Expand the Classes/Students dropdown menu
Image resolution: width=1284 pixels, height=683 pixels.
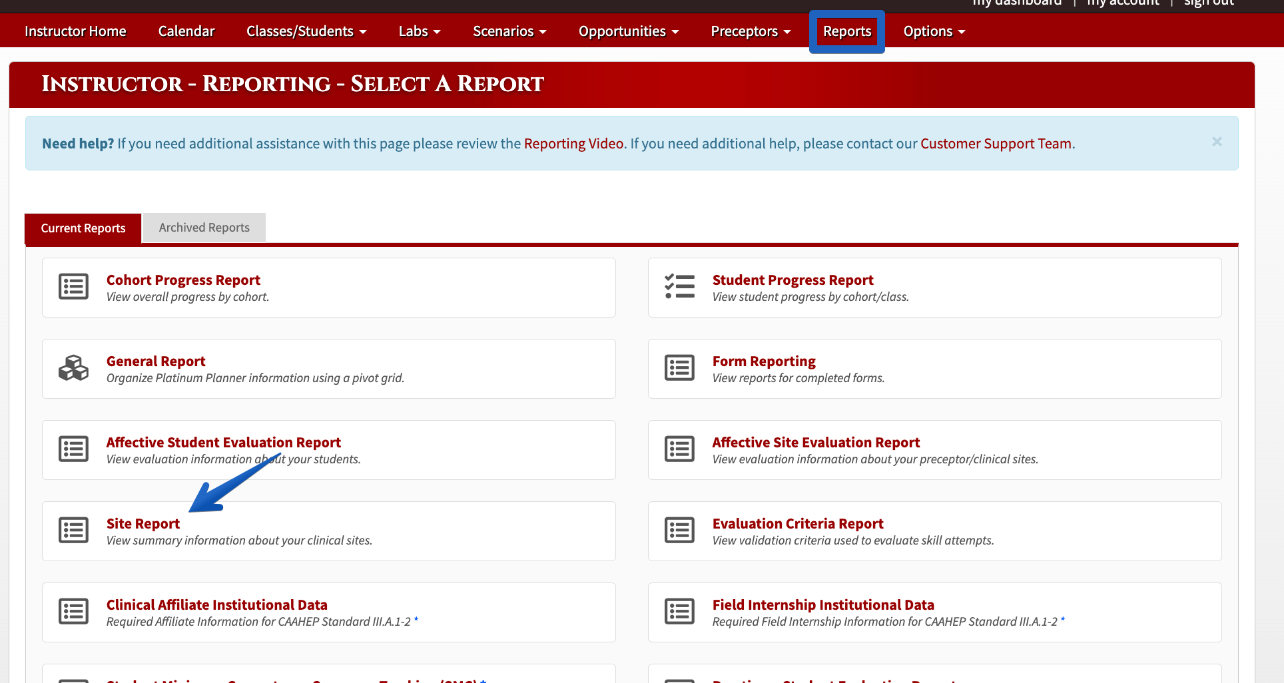coord(306,31)
